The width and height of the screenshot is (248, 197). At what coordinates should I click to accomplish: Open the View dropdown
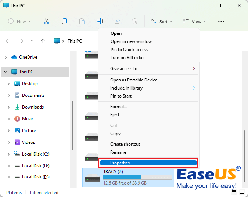click(194, 22)
